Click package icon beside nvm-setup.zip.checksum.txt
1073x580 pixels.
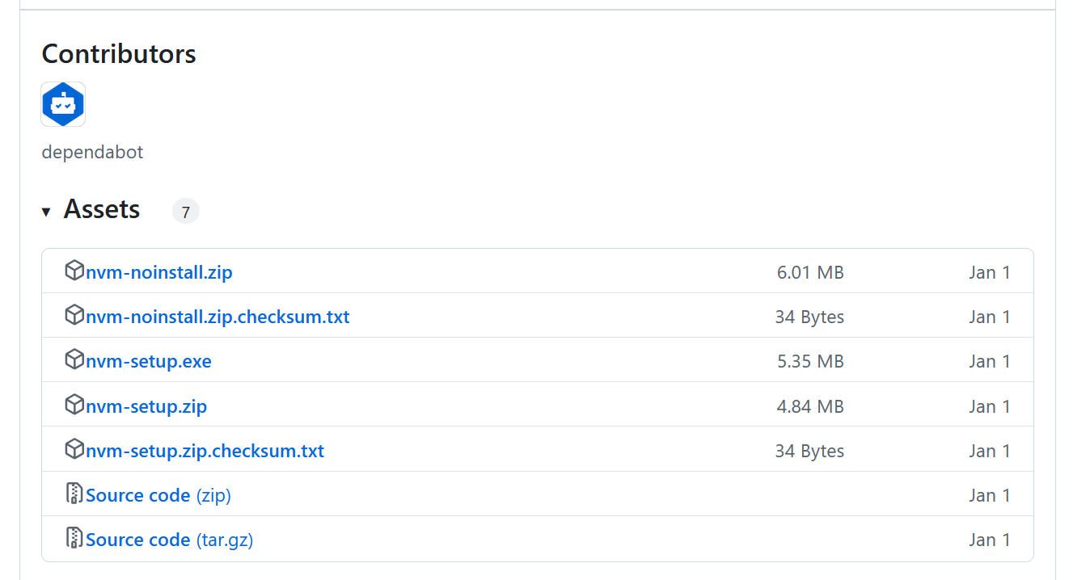74,448
